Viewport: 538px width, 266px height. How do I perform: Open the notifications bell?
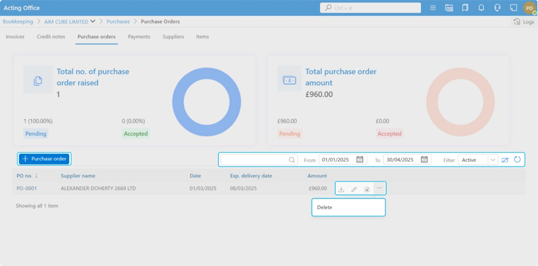point(481,8)
